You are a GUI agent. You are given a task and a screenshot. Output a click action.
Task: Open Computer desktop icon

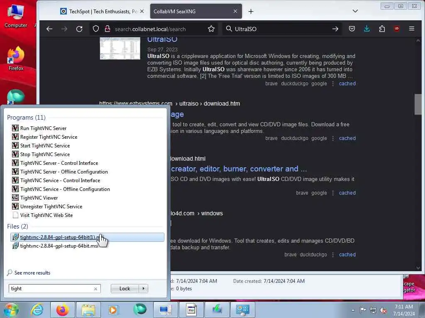(15, 16)
